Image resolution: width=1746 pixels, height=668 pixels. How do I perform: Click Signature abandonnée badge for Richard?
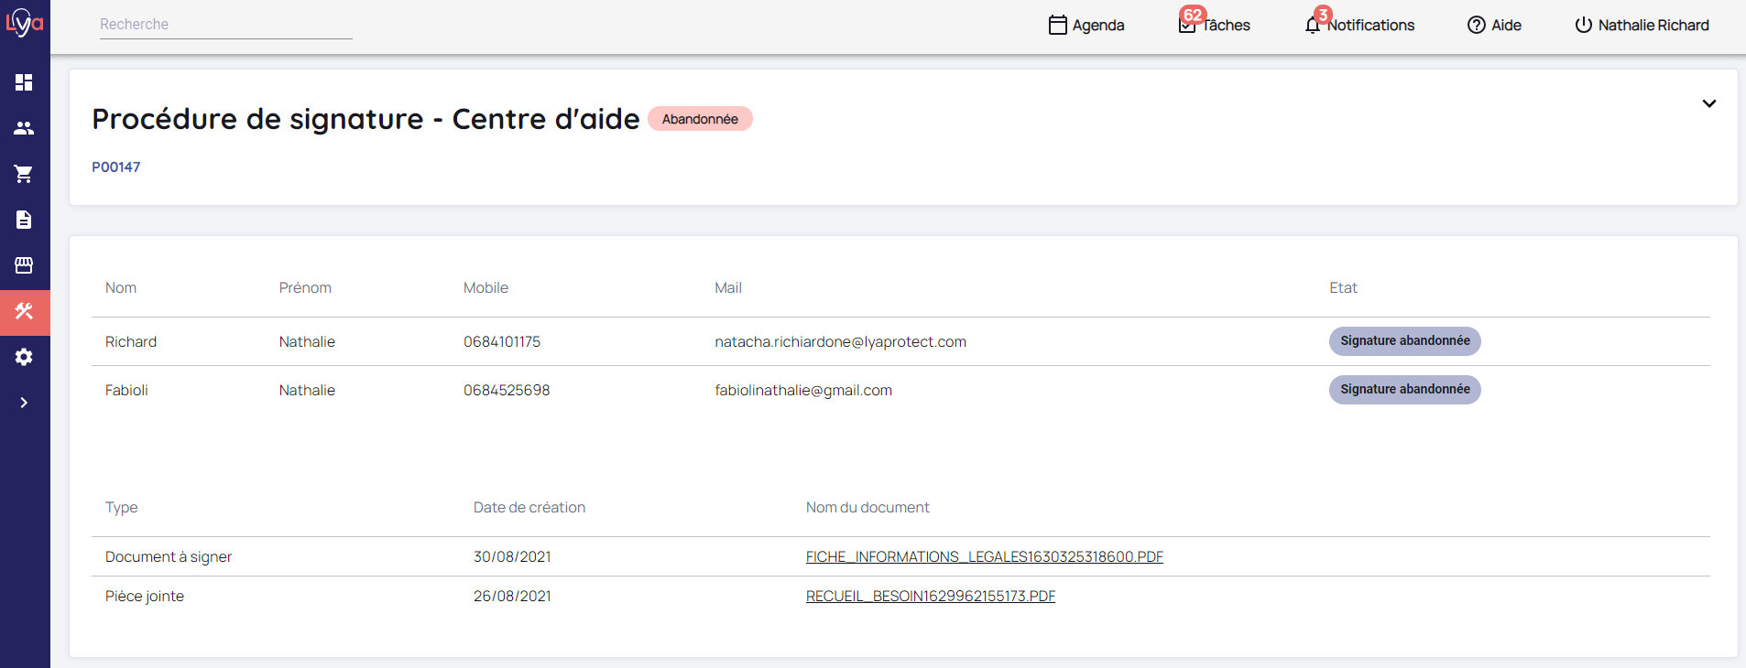click(x=1404, y=341)
